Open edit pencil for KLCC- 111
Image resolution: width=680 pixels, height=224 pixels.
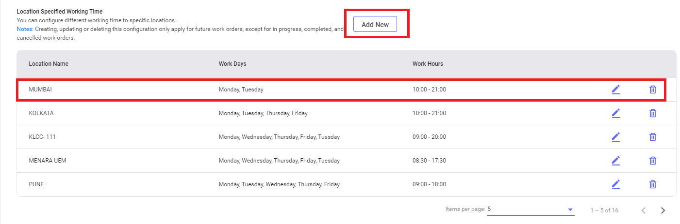coord(616,137)
